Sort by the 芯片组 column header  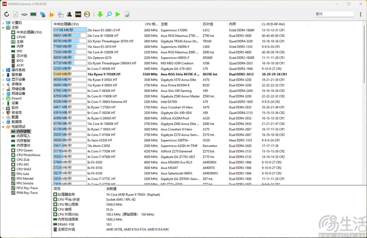pos(214,24)
